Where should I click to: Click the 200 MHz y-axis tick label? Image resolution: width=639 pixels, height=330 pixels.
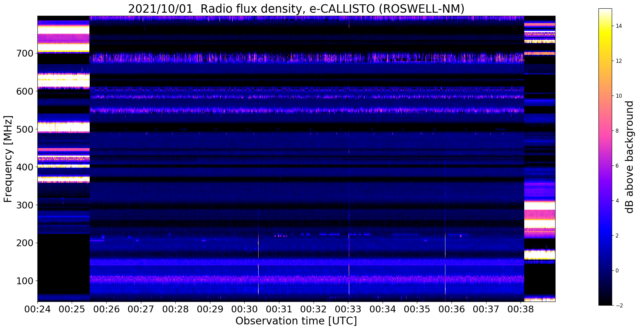point(24,243)
